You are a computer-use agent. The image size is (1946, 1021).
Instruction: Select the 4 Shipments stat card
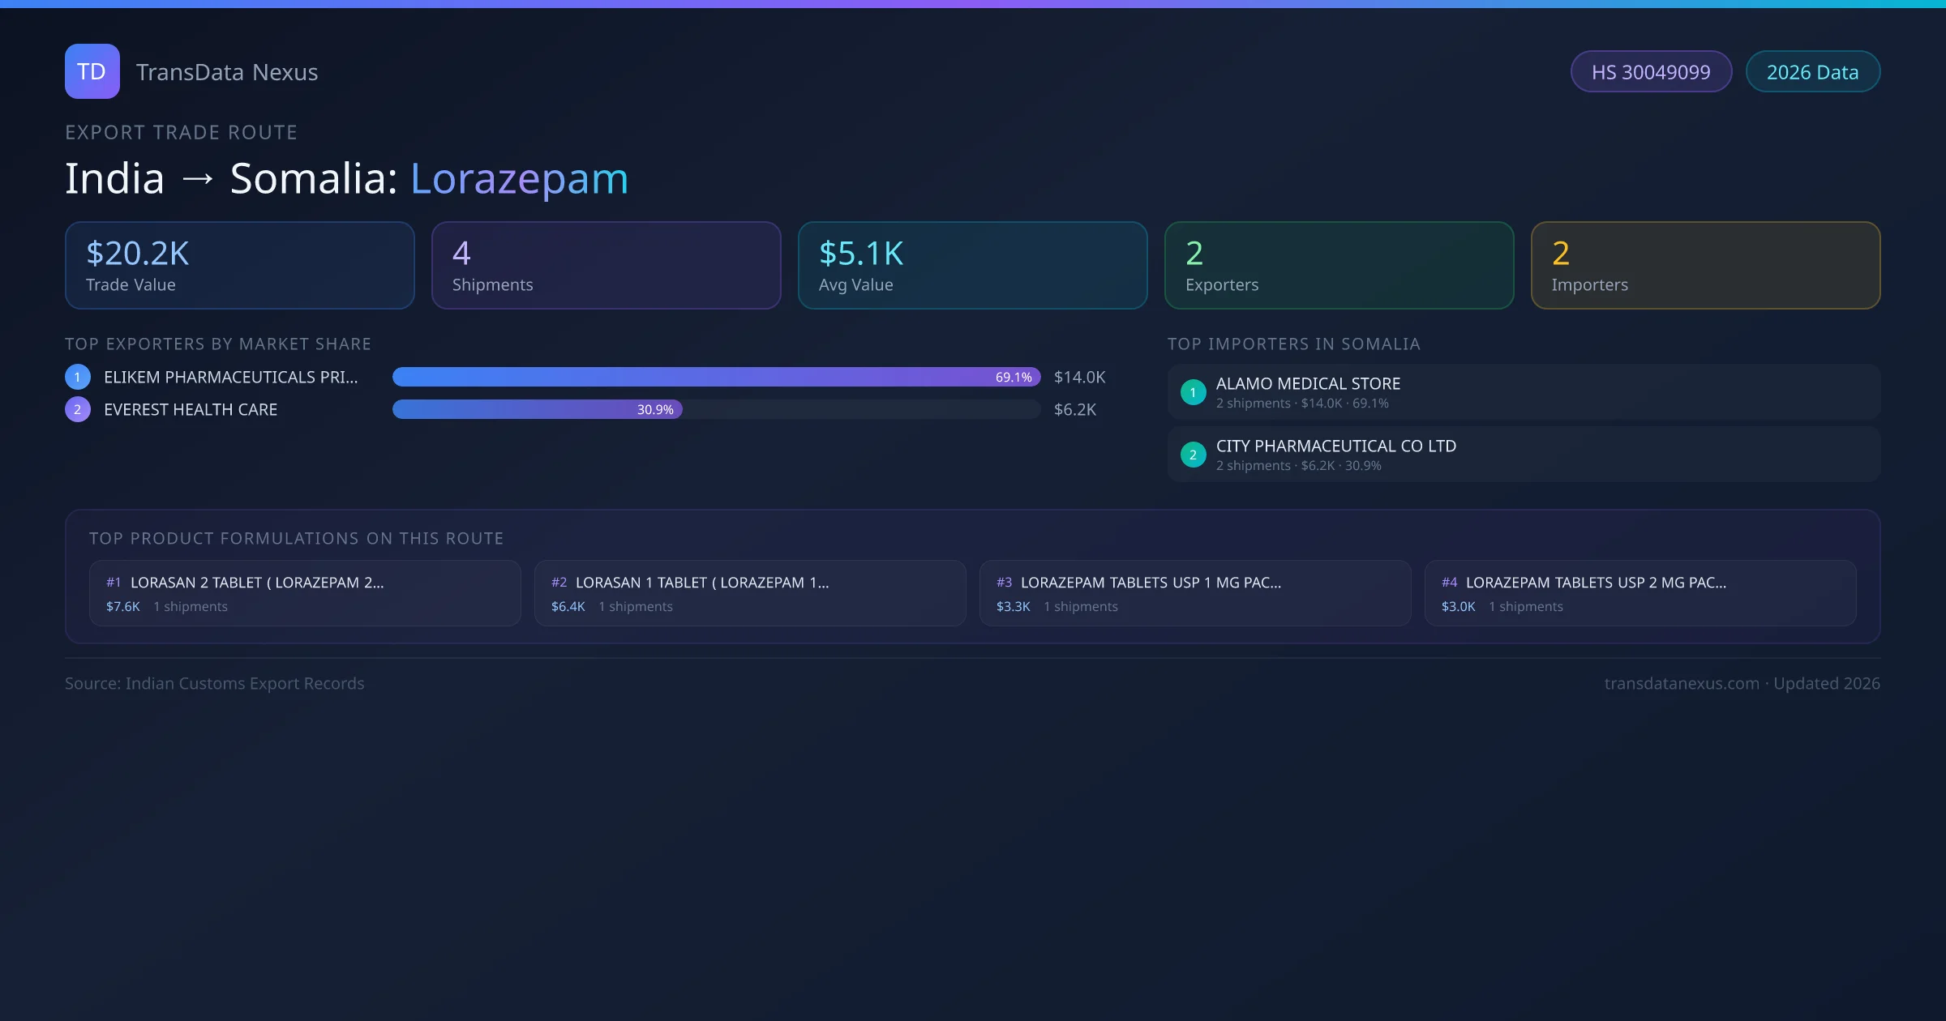[606, 266]
